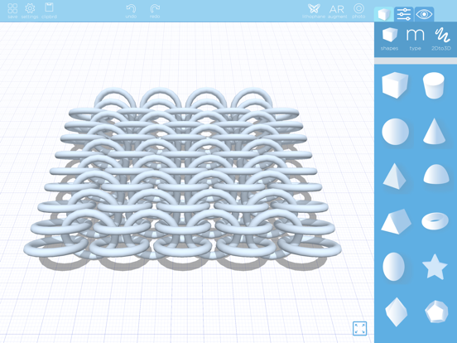
Task: Add a cone shape
Action: pos(435,131)
